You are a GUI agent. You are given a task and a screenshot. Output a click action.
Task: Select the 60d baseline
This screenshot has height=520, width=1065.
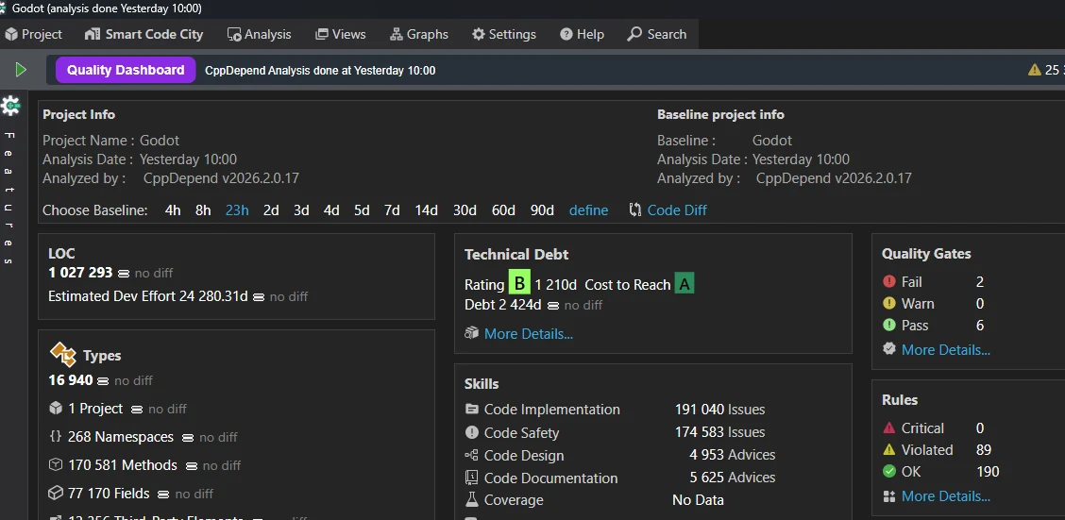[503, 210]
